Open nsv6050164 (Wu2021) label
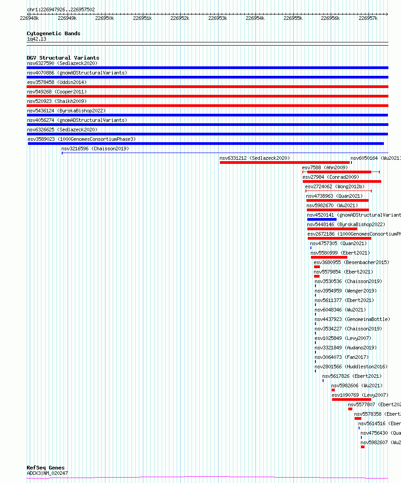 click(x=376, y=158)
